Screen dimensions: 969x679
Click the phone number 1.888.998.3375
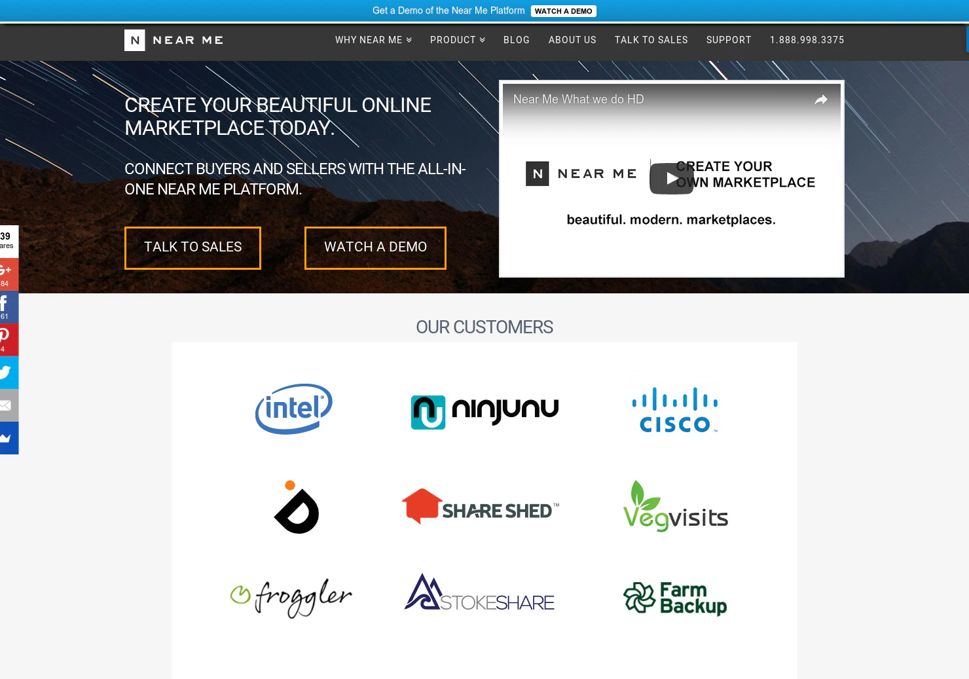tap(807, 40)
